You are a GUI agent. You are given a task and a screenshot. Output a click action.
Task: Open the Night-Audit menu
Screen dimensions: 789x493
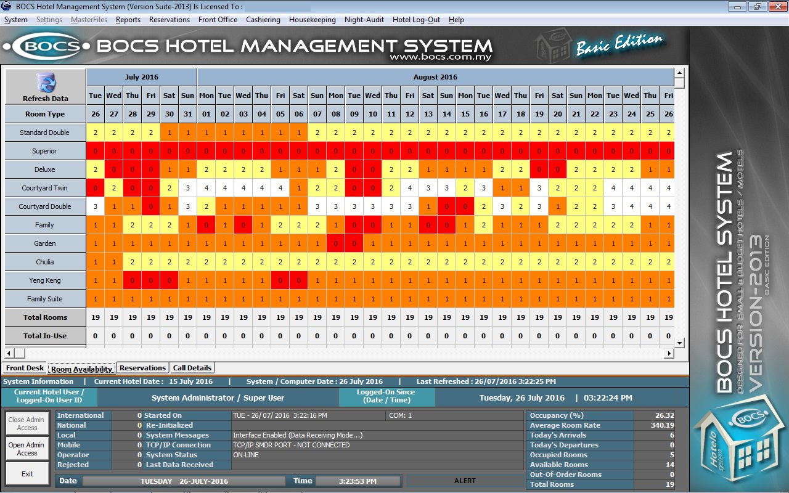coord(364,20)
